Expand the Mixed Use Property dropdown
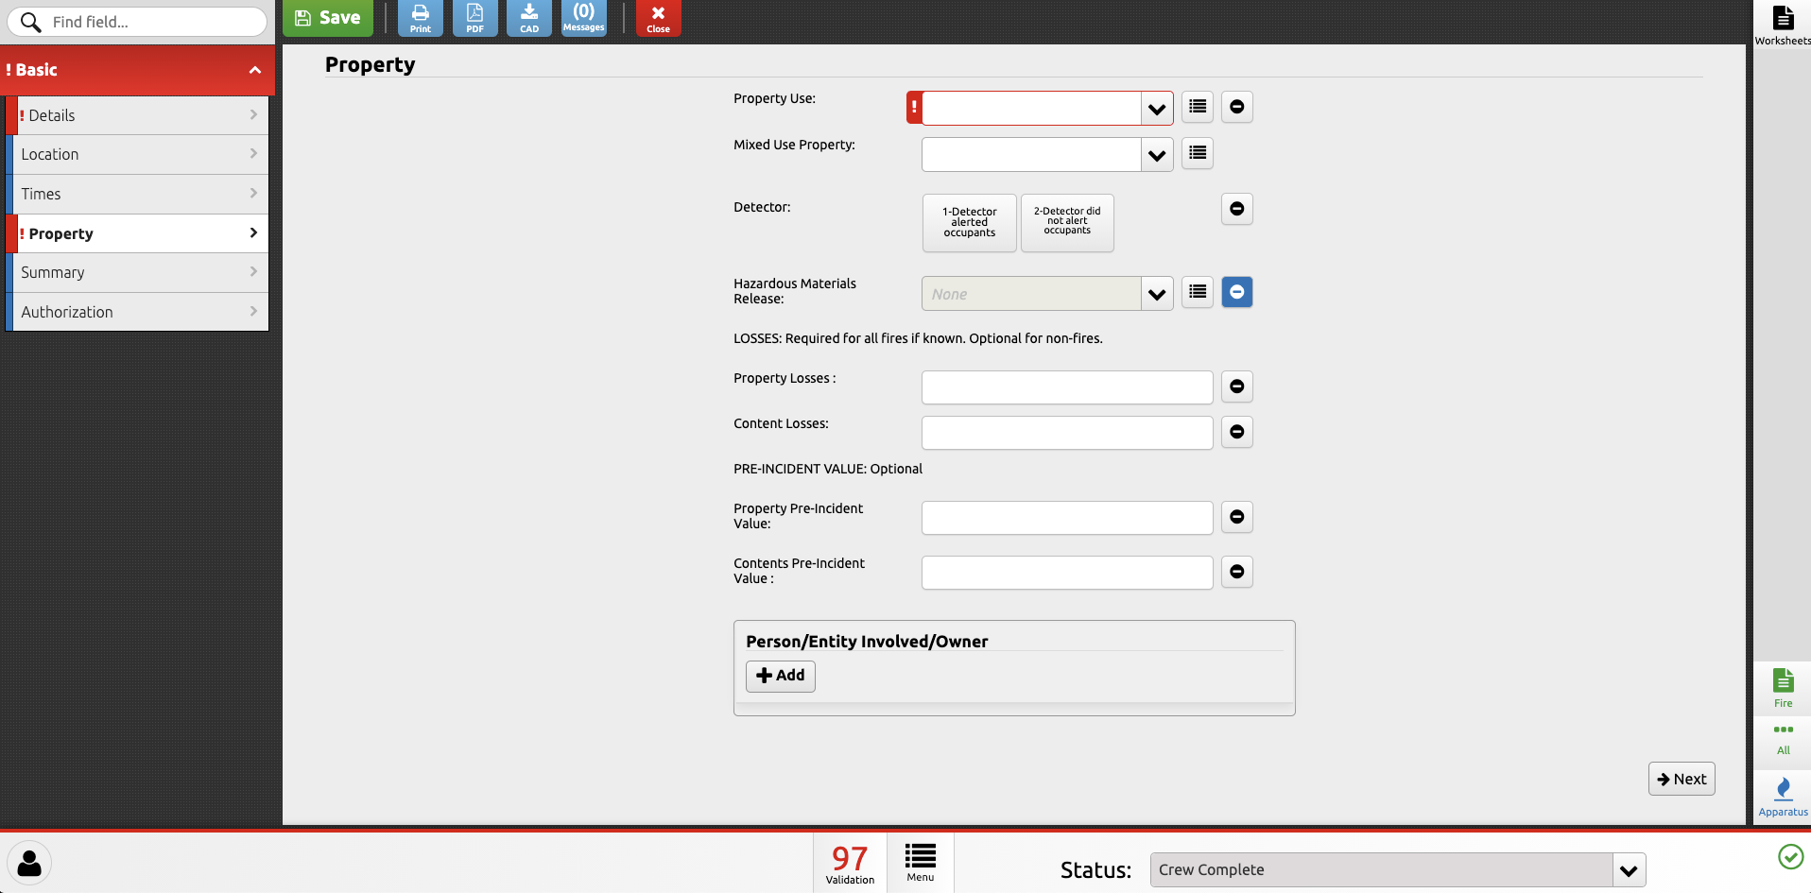The width and height of the screenshot is (1811, 893). coord(1156,155)
